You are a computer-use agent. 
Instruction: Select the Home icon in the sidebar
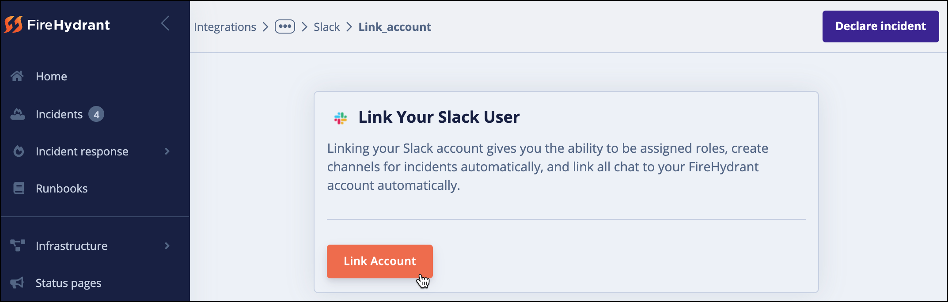18,76
